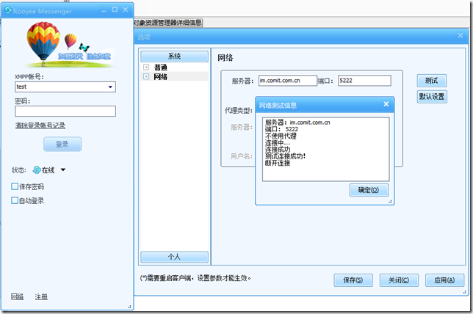Maximize the Rooyee Messenger window
This screenshot has width=473, height=314.
[114, 9]
